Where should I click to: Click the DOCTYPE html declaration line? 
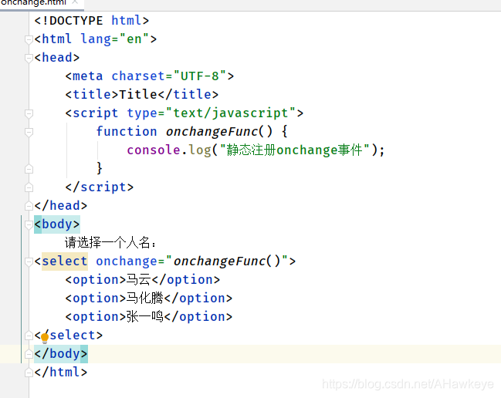click(x=92, y=21)
